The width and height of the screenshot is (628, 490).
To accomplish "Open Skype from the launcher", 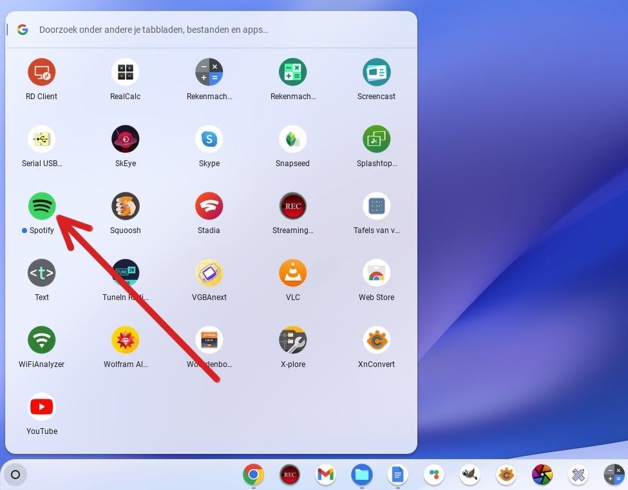I will coord(209,139).
